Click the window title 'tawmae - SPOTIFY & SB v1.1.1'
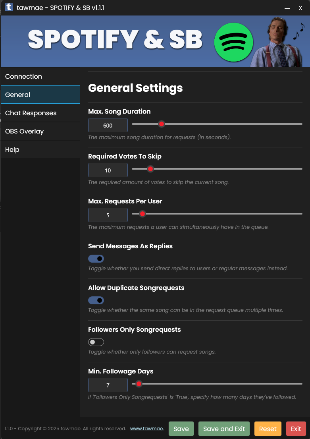Viewport: 310px width, 439px height. click(60, 8)
